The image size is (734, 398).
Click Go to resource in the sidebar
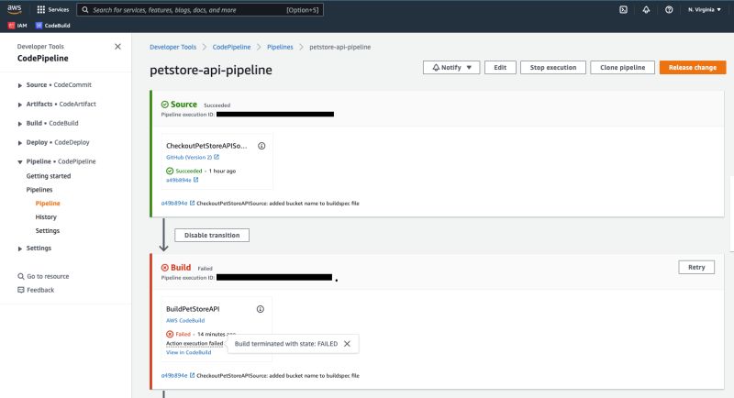(48, 276)
